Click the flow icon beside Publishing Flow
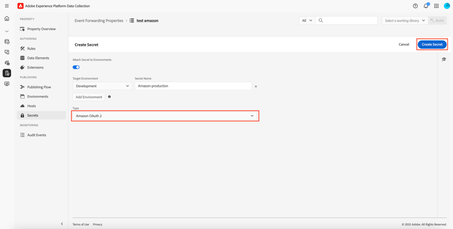 [22, 87]
